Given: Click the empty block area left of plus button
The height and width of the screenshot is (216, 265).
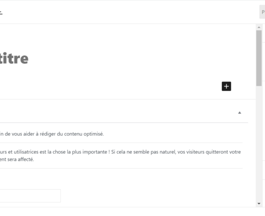Looking at the screenshot, I should pos(110,86).
